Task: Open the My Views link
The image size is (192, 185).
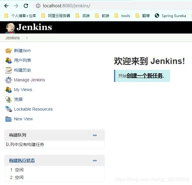Action: (23, 90)
